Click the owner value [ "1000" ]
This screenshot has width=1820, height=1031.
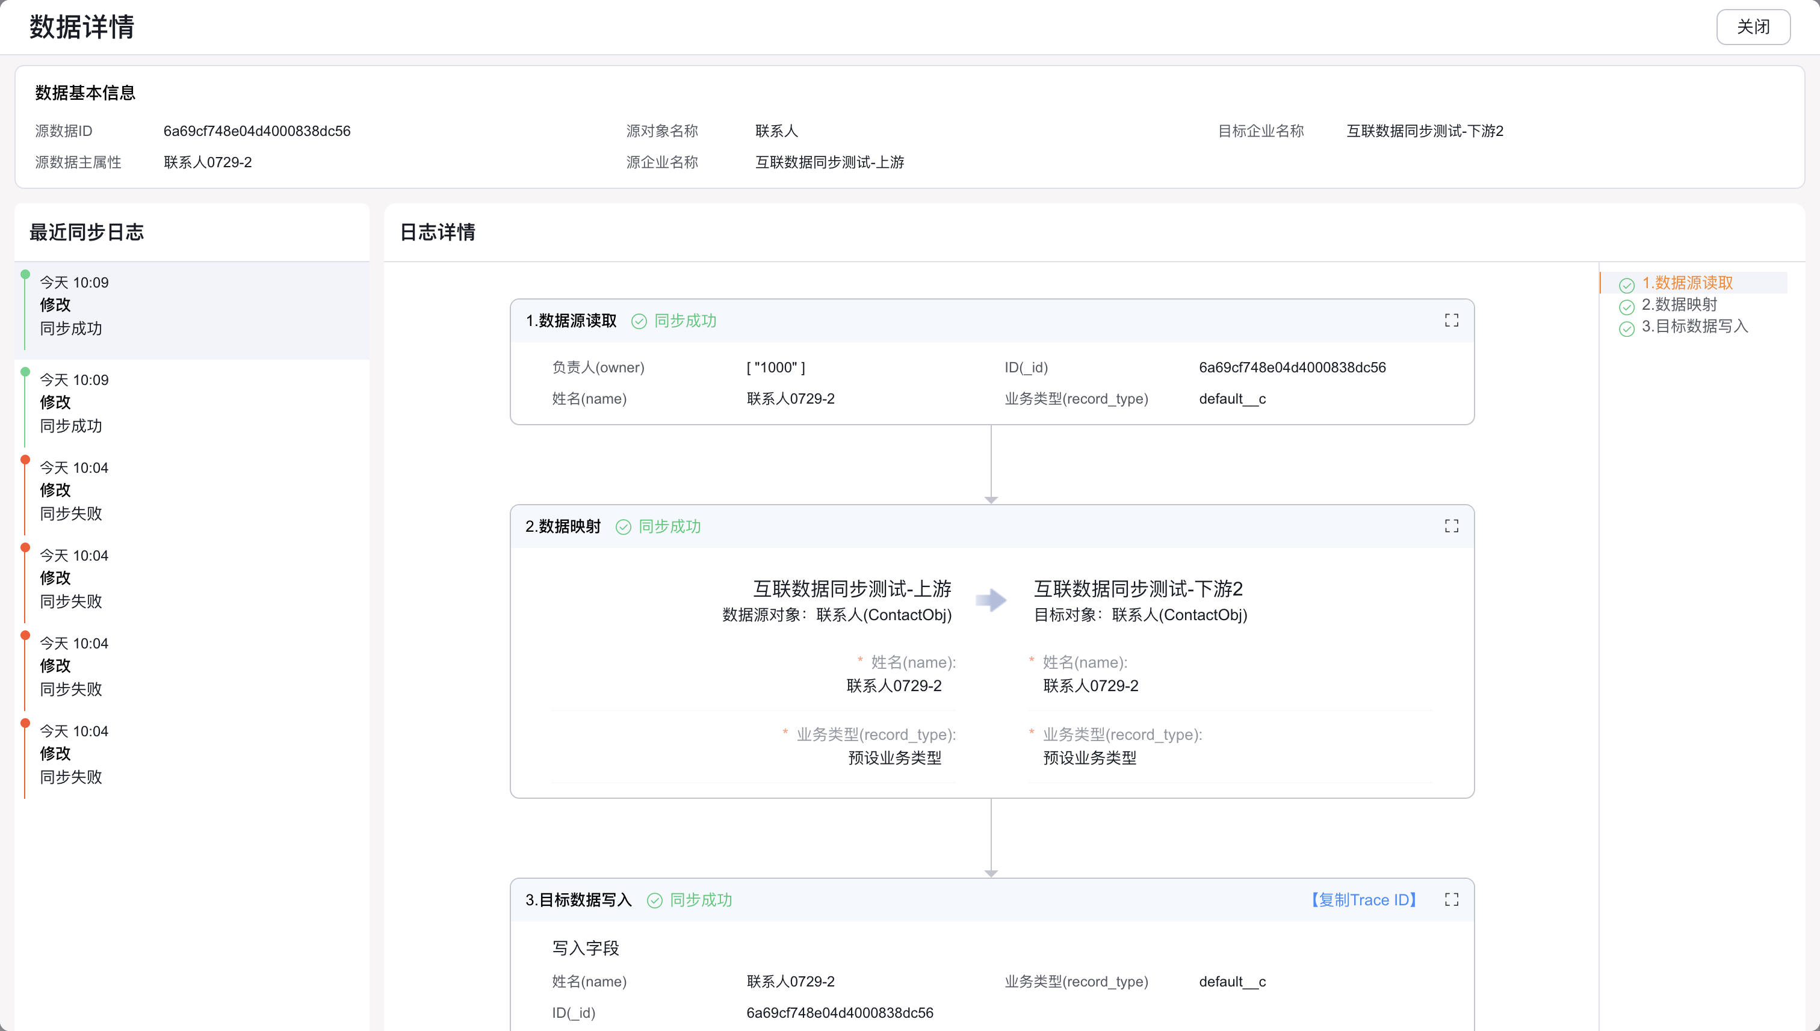[776, 368]
